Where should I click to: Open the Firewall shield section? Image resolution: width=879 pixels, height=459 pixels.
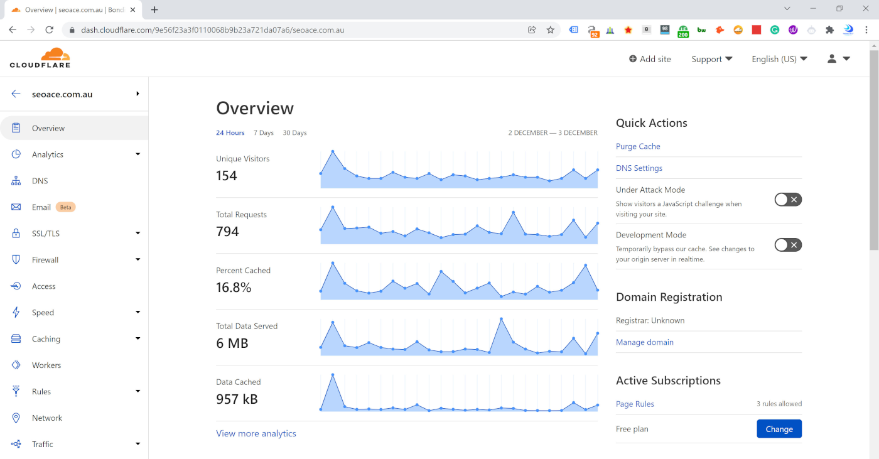click(x=16, y=259)
